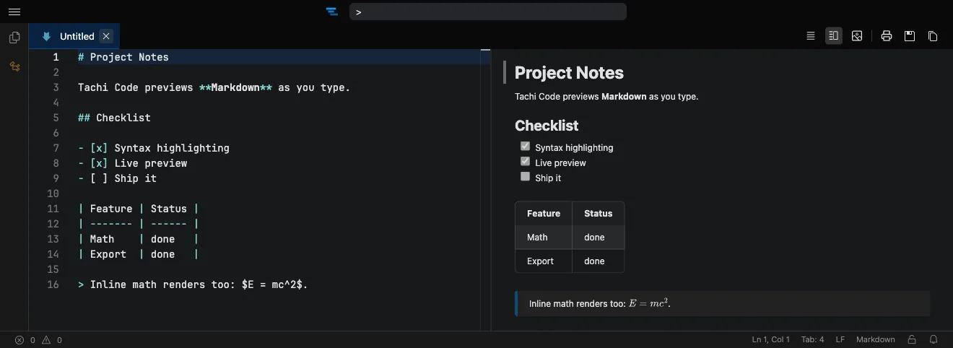This screenshot has height=348, width=953.
Task: Switch to preview-only image view
Action: [x=857, y=35]
